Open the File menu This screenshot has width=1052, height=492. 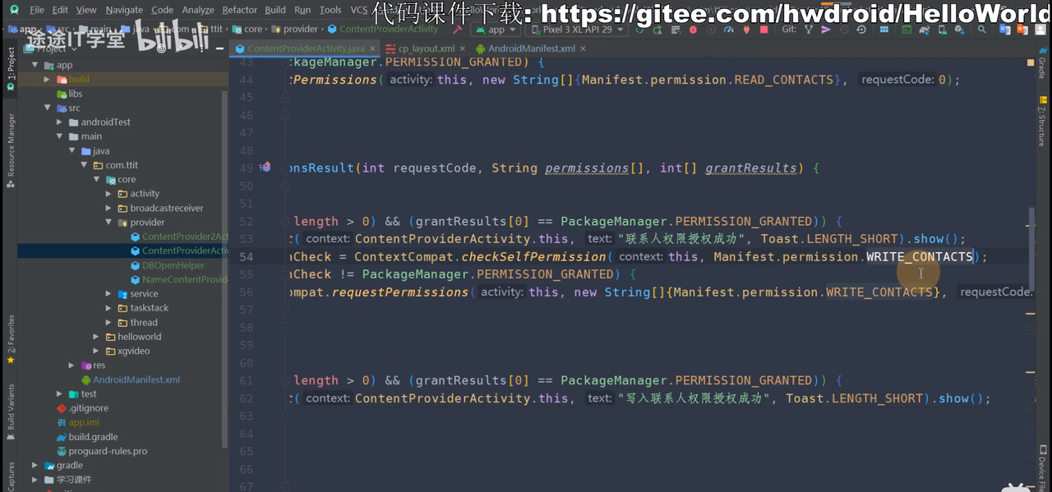[x=37, y=10]
